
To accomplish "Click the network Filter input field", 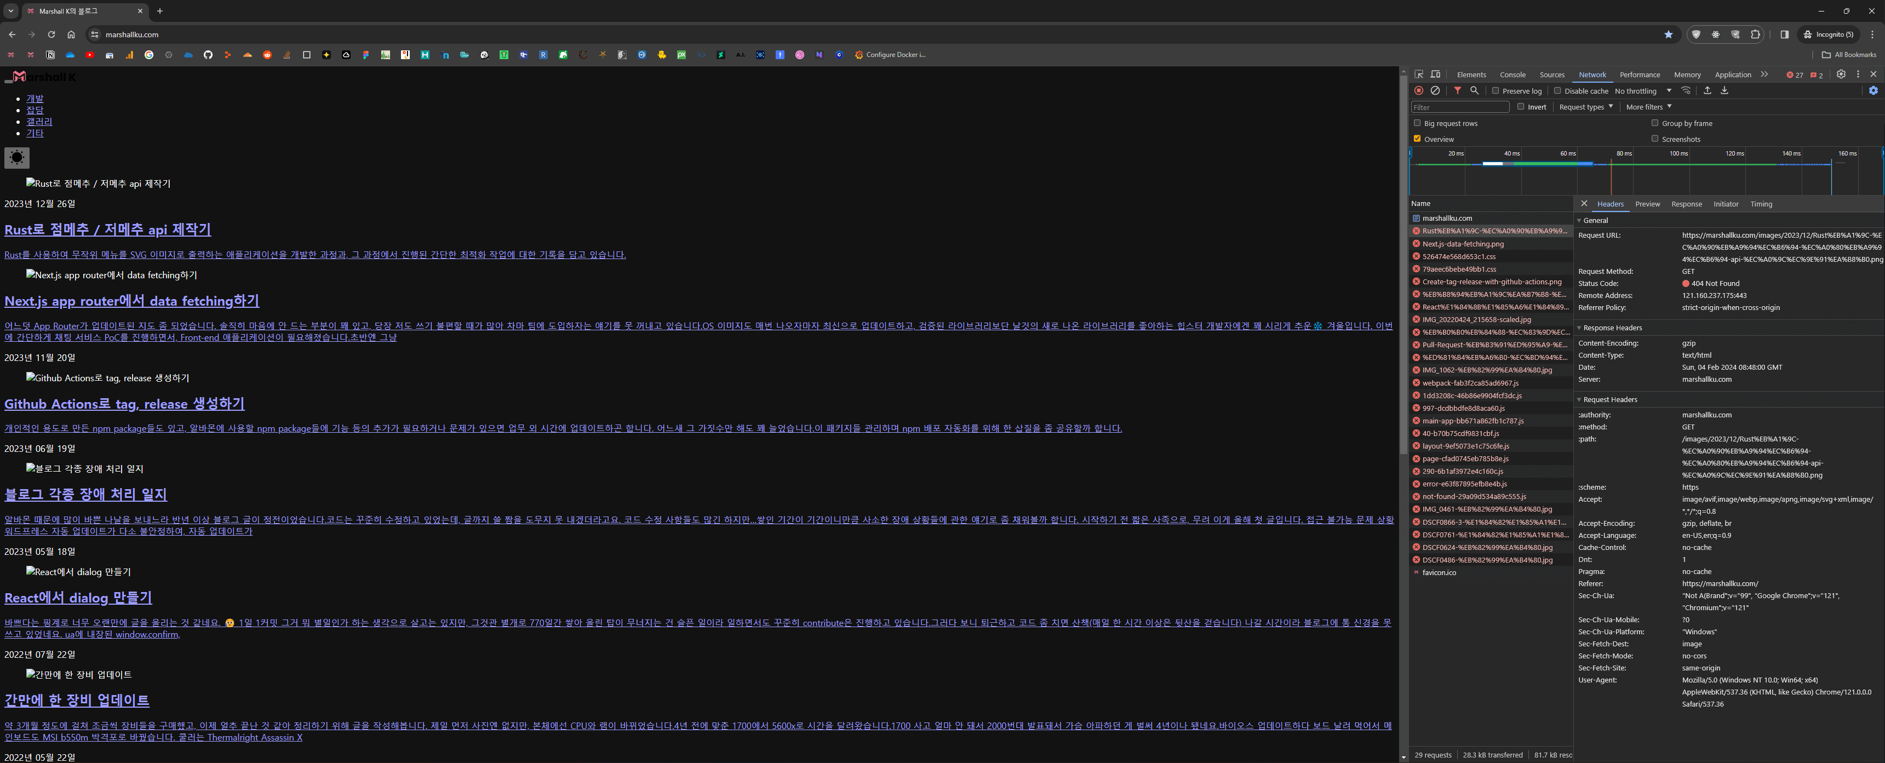I will 1459,107.
